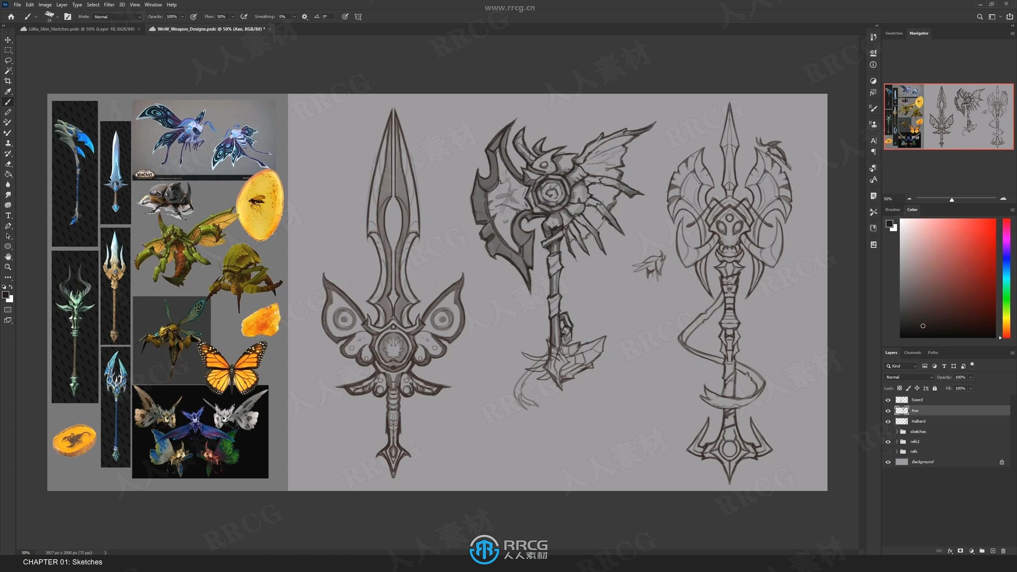Add a layer mask

coord(961,551)
